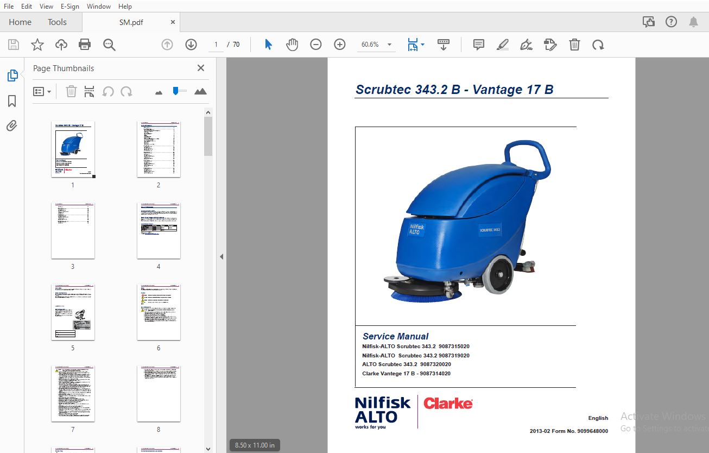
Task: Open the notifications bell icon
Action: click(693, 22)
